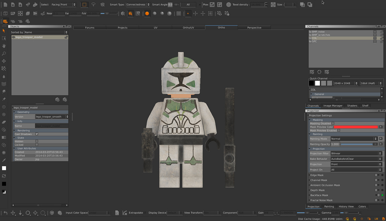386x221 pixels.
Task: Activate the Gradient tool
Action: click(x=4, y=137)
